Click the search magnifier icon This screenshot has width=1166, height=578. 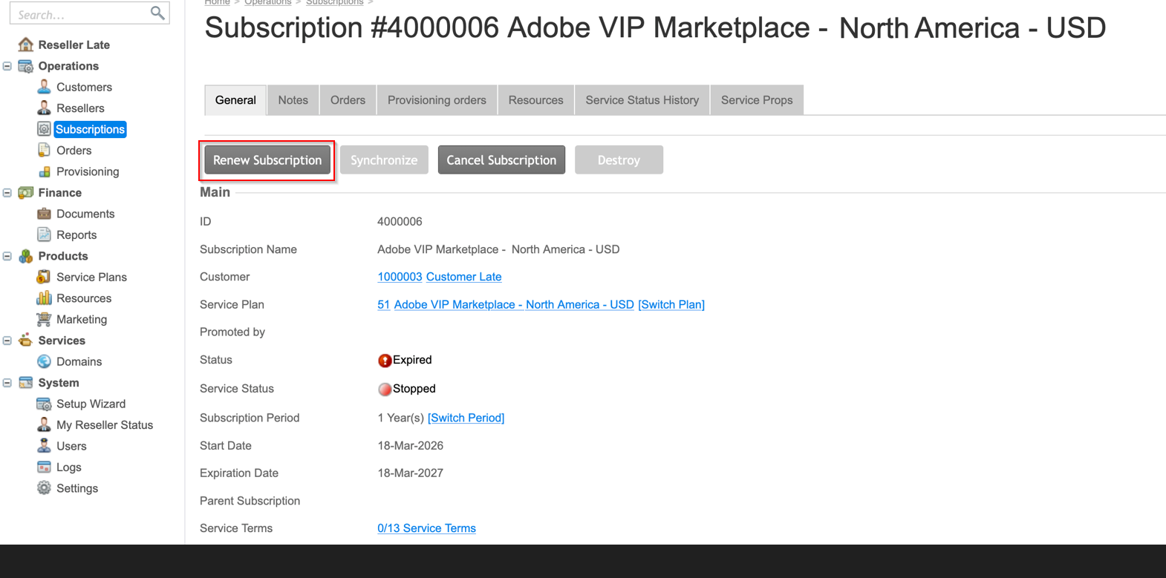point(157,13)
